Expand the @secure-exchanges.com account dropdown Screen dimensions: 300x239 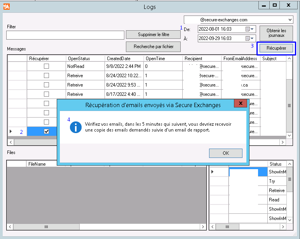(x=290, y=20)
